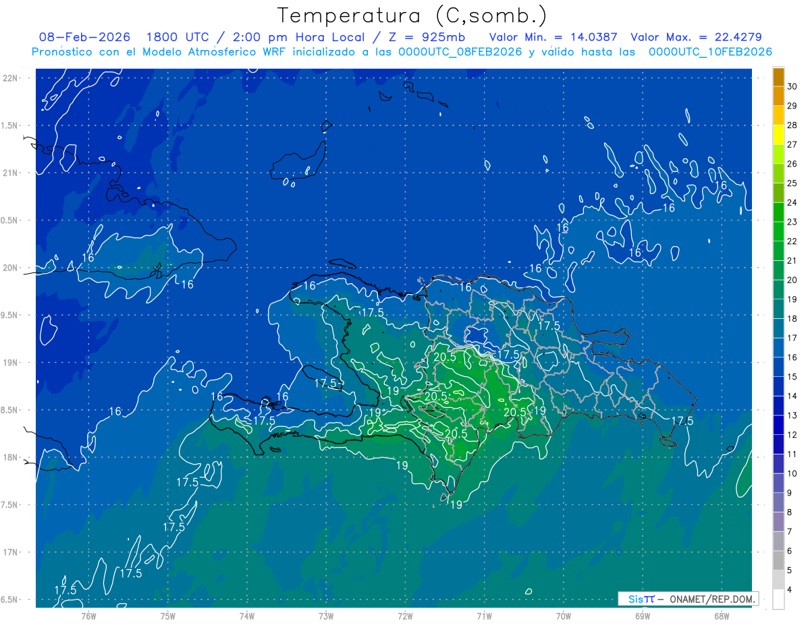Click the legend scale number '28'

(792, 125)
